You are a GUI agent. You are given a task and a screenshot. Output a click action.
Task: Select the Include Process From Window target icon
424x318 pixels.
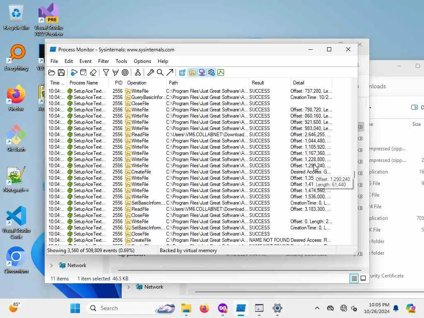[x=125, y=72]
